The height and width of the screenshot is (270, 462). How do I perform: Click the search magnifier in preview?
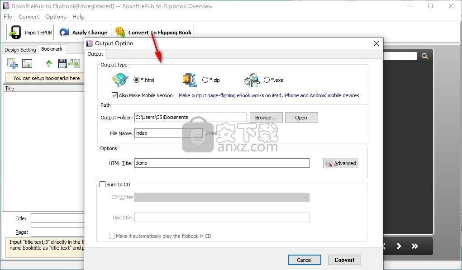click(x=424, y=56)
